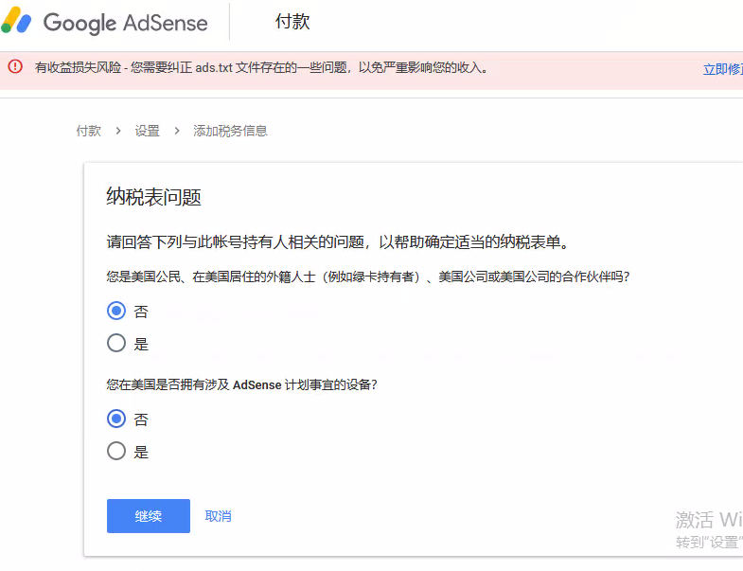Click the US citizen or resident question text
Viewport: 743px width, 571px height.
[x=367, y=277]
